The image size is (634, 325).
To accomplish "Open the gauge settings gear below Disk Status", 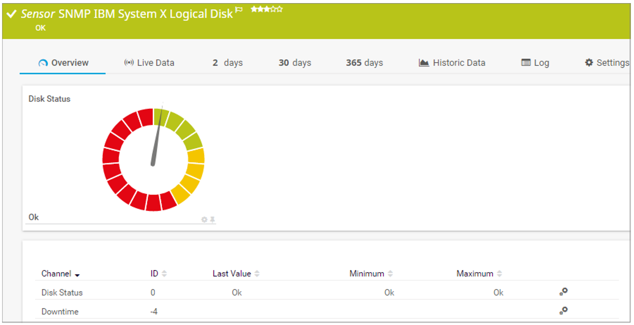I will tap(204, 219).
